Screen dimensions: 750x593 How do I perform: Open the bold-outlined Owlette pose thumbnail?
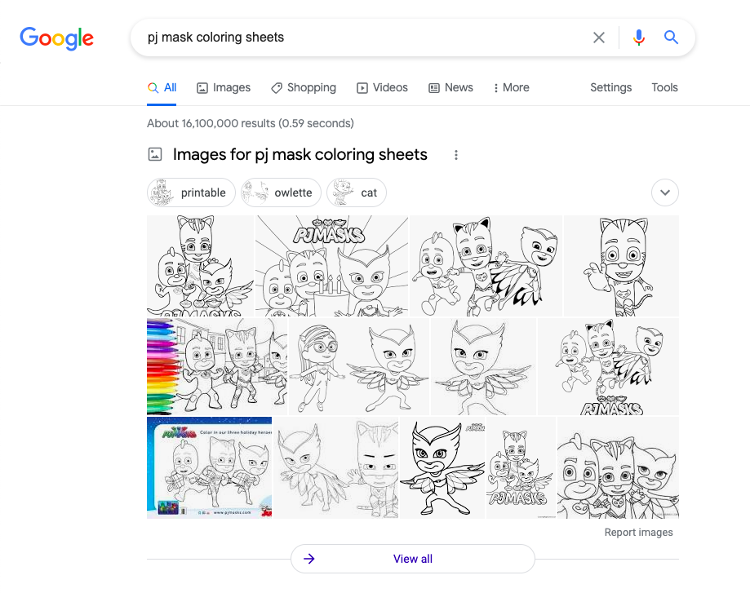click(x=442, y=467)
